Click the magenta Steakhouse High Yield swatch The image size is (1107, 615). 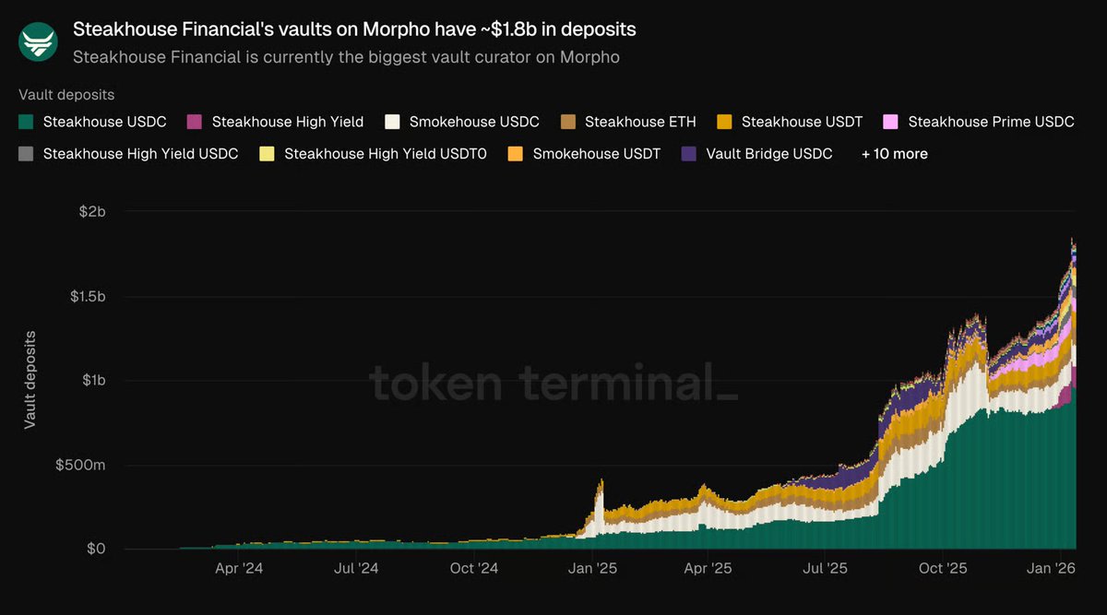[194, 122]
